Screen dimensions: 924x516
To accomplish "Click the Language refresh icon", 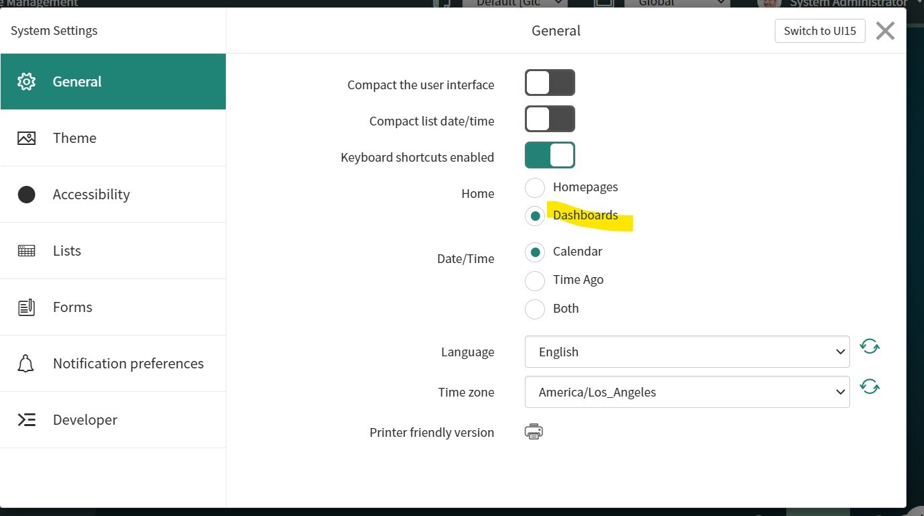I will (870, 345).
